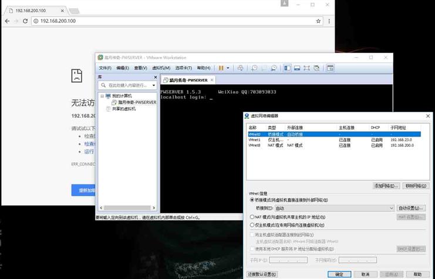Reload the Chrome page
Screen dimensions: 435x279
(25, 21)
